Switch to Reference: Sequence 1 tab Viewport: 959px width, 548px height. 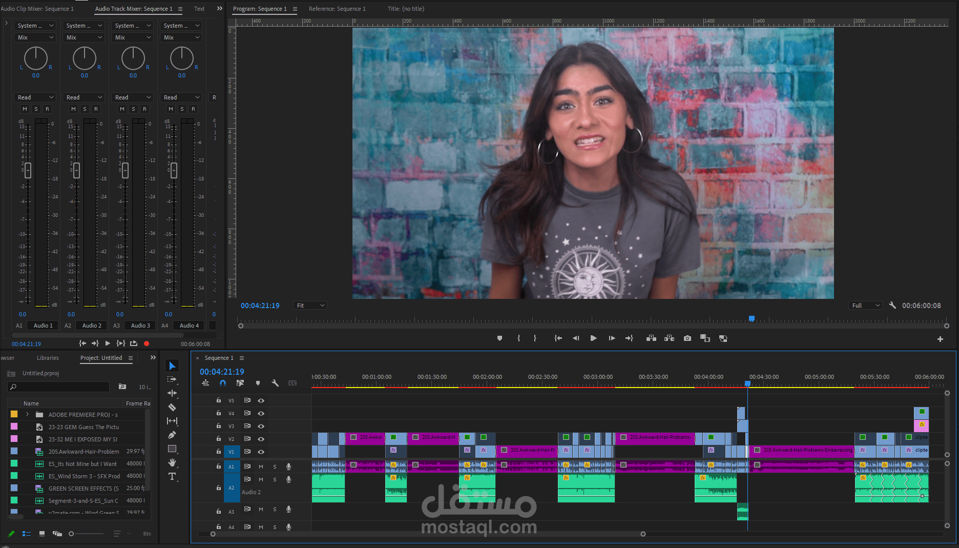tap(337, 9)
